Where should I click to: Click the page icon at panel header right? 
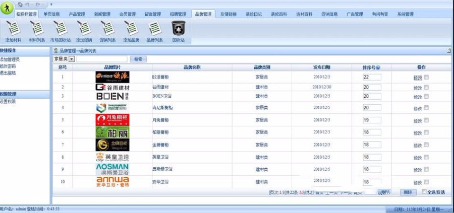click(x=449, y=51)
